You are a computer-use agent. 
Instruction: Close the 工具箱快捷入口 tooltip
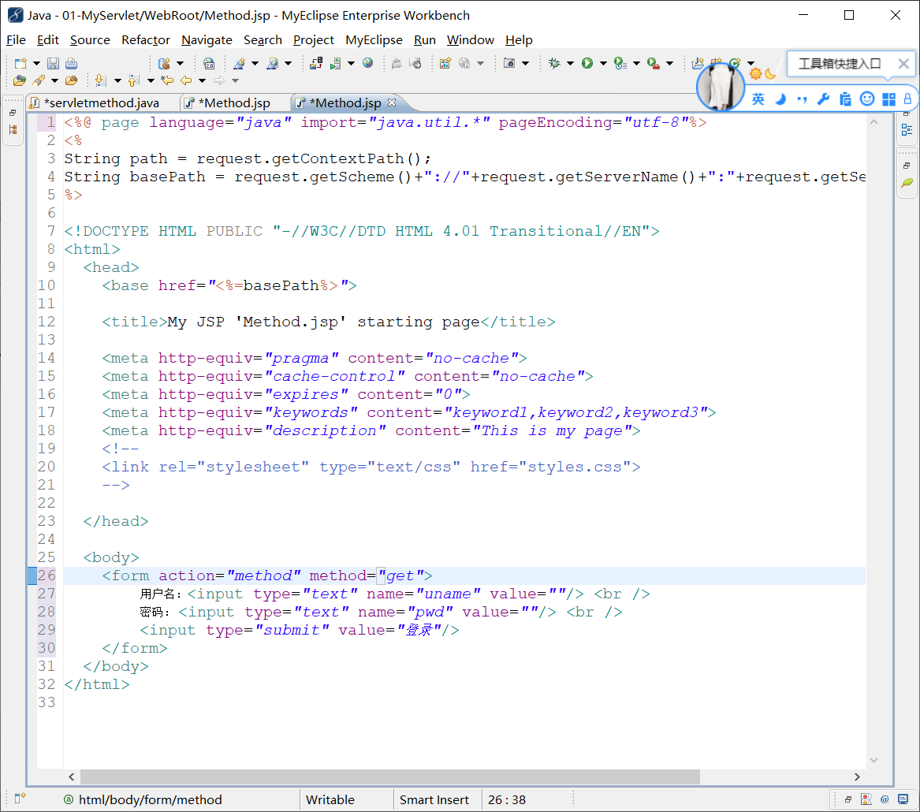coord(903,63)
